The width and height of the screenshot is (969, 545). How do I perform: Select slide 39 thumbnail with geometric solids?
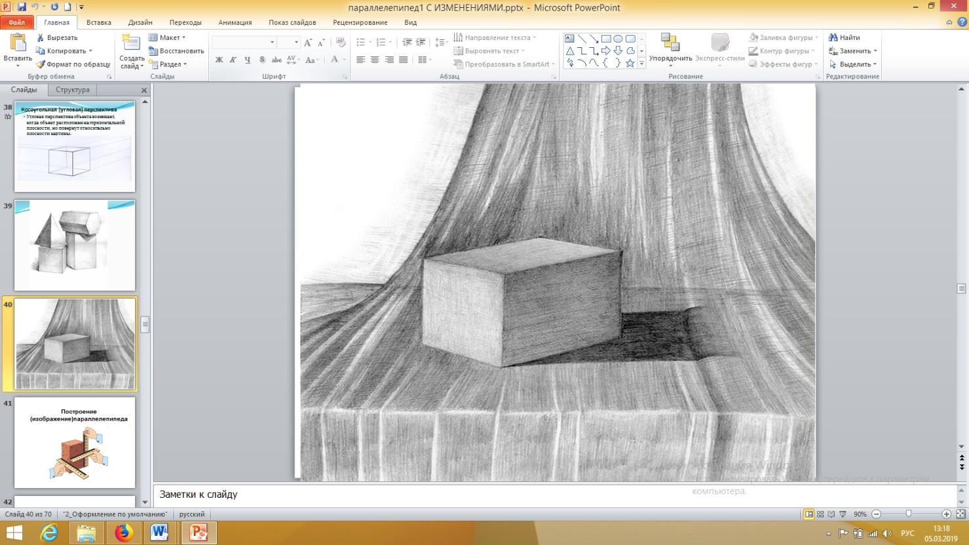click(x=75, y=246)
